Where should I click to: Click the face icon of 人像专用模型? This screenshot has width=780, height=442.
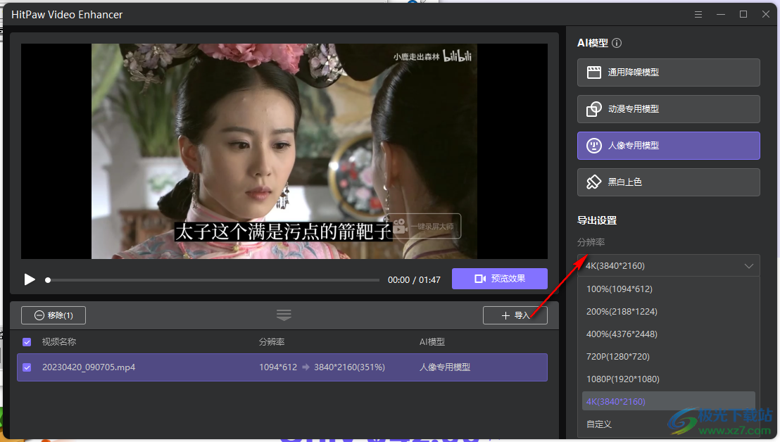click(594, 146)
